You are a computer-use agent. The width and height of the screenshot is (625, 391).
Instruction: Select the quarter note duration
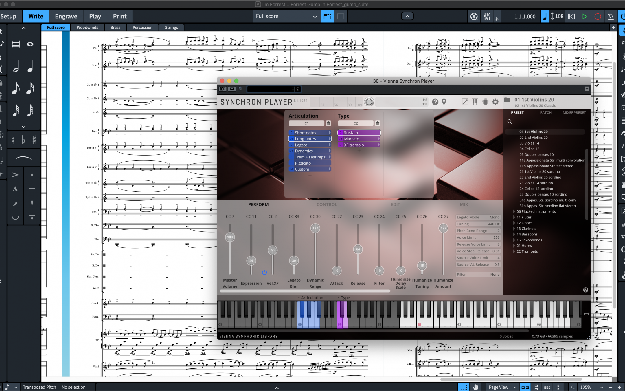point(30,66)
